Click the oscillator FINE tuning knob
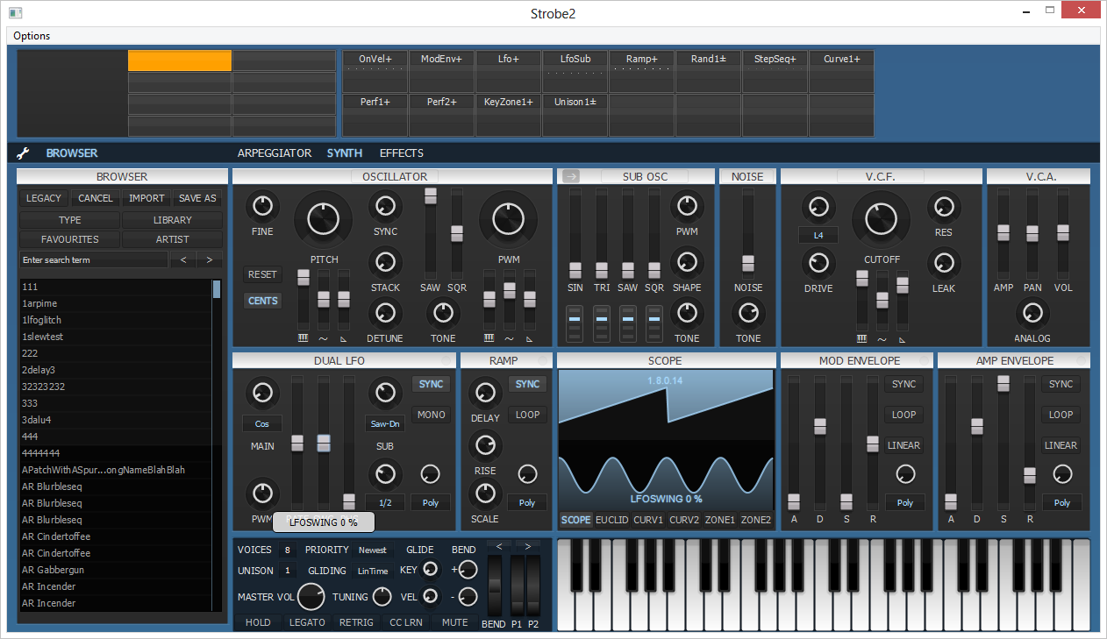Image resolution: width=1107 pixels, height=639 pixels. pyautogui.click(x=261, y=207)
